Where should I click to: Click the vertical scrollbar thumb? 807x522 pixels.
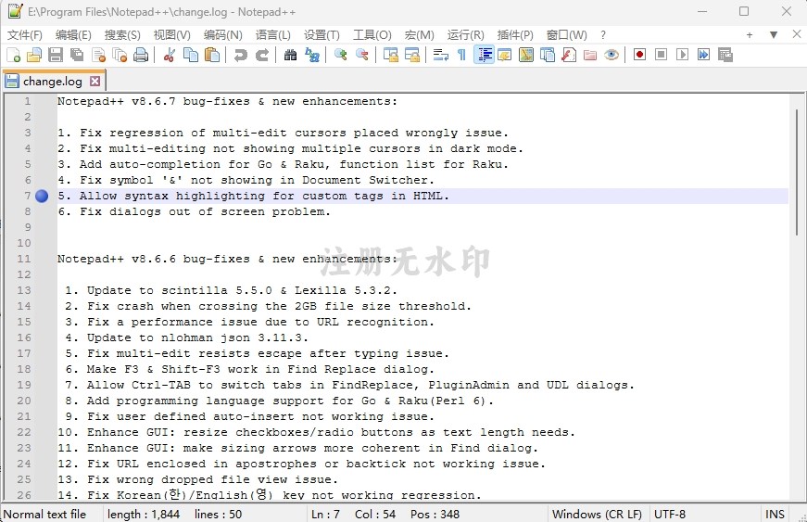click(x=797, y=172)
